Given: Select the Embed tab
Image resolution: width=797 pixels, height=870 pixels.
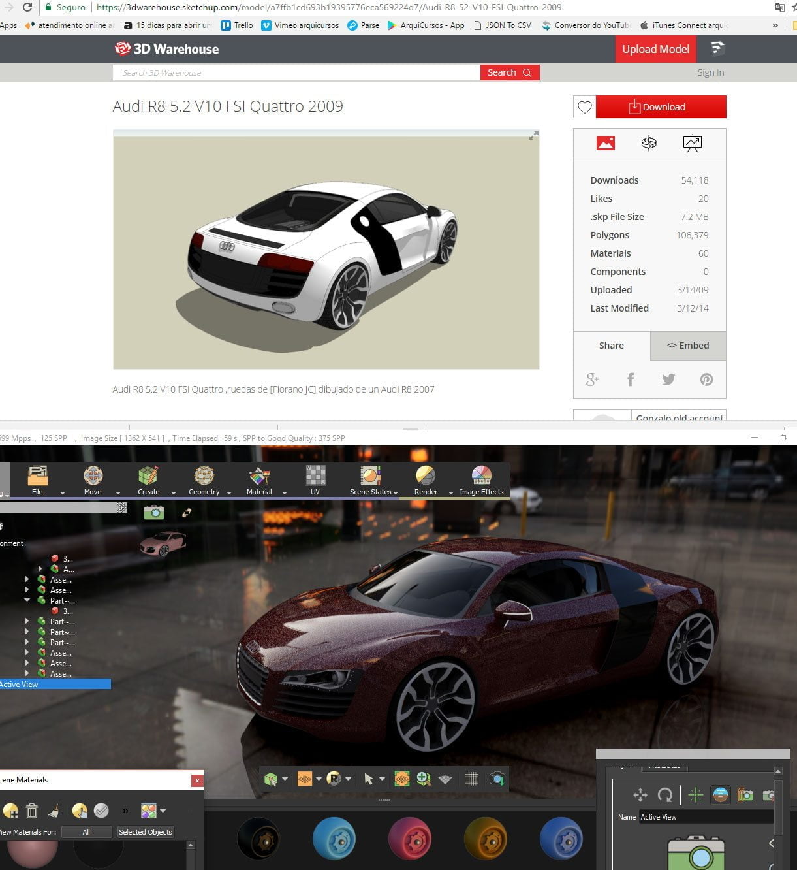Looking at the screenshot, I should 688,346.
